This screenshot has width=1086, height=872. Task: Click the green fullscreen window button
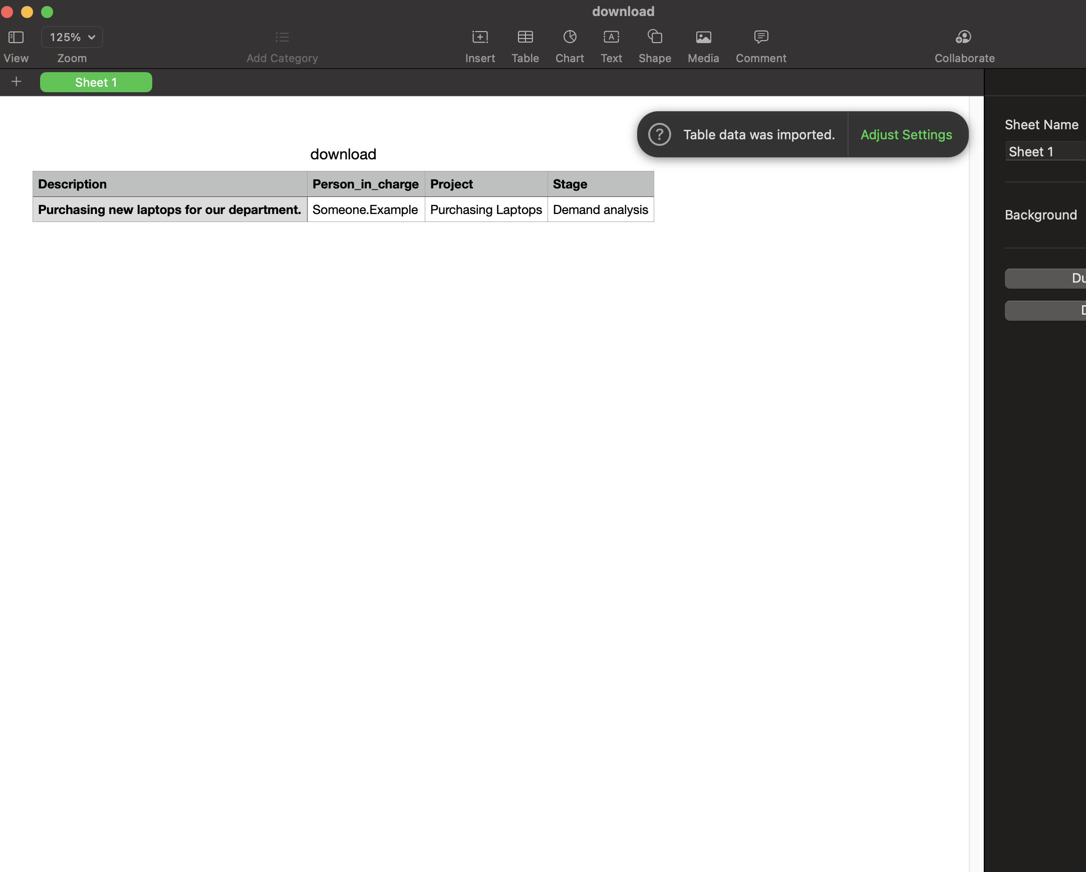(x=47, y=12)
